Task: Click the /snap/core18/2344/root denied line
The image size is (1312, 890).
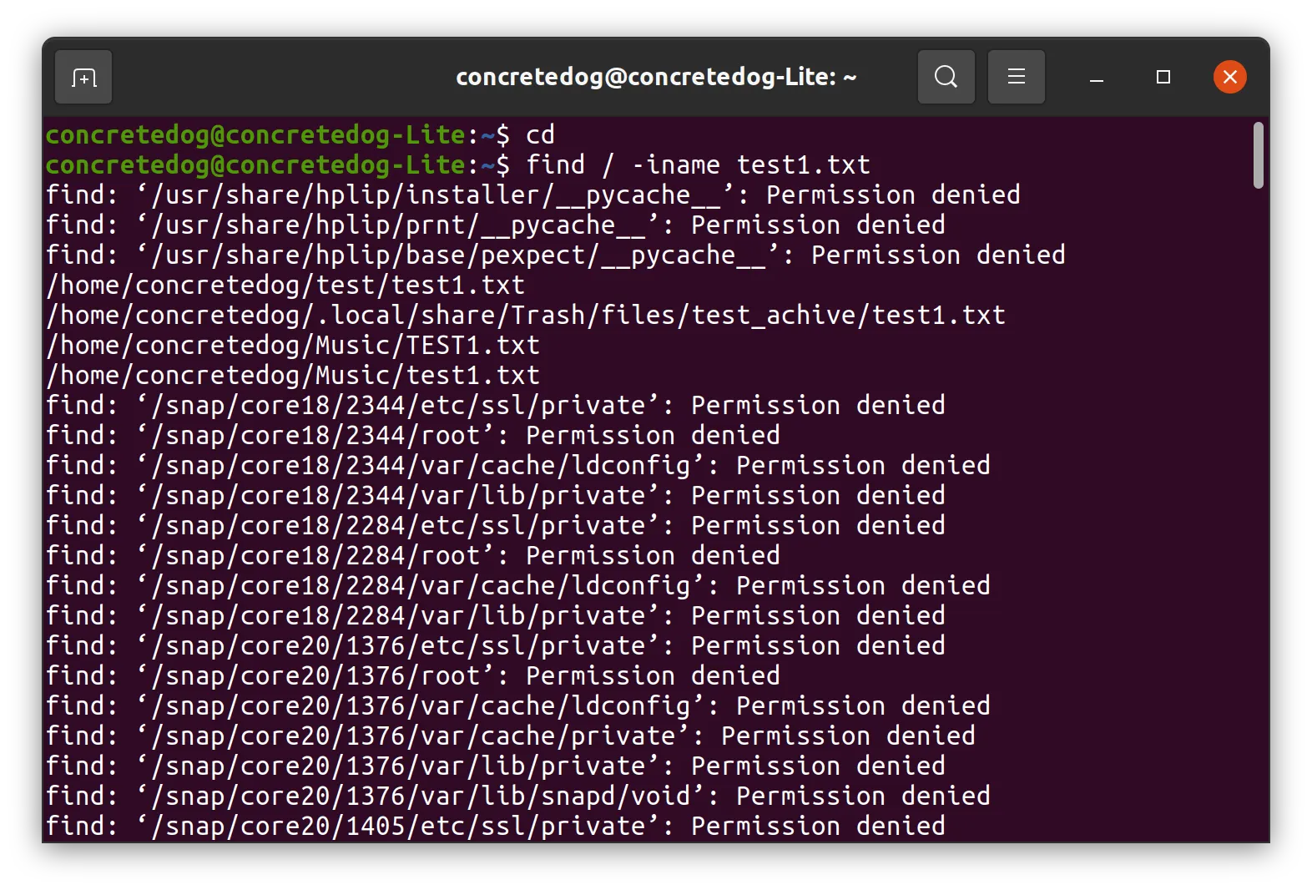Action: [413, 435]
